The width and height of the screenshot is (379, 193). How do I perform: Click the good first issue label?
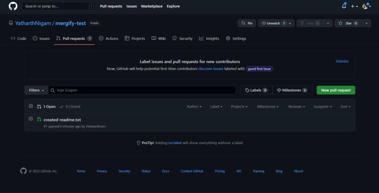pyautogui.click(x=259, y=69)
